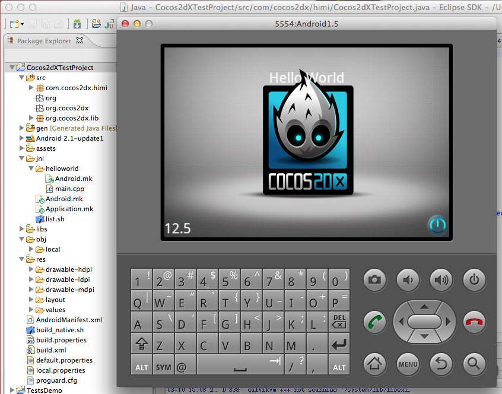This screenshot has width=502, height=394.
Task: Open the New dropdown arrow in toolbar
Action: click(x=22, y=24)
